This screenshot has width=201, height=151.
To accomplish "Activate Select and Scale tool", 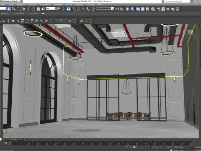I will click(x=39, y=9).
